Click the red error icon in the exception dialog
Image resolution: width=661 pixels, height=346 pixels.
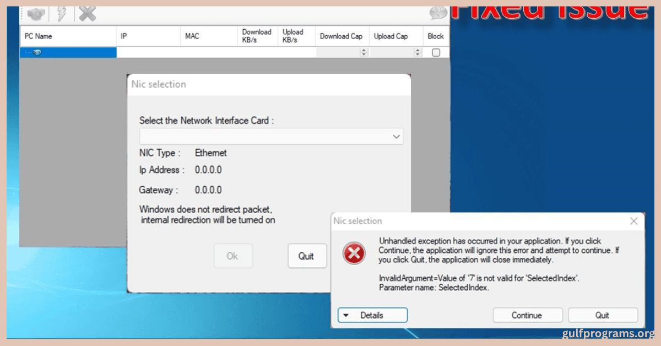pos(353,254)
